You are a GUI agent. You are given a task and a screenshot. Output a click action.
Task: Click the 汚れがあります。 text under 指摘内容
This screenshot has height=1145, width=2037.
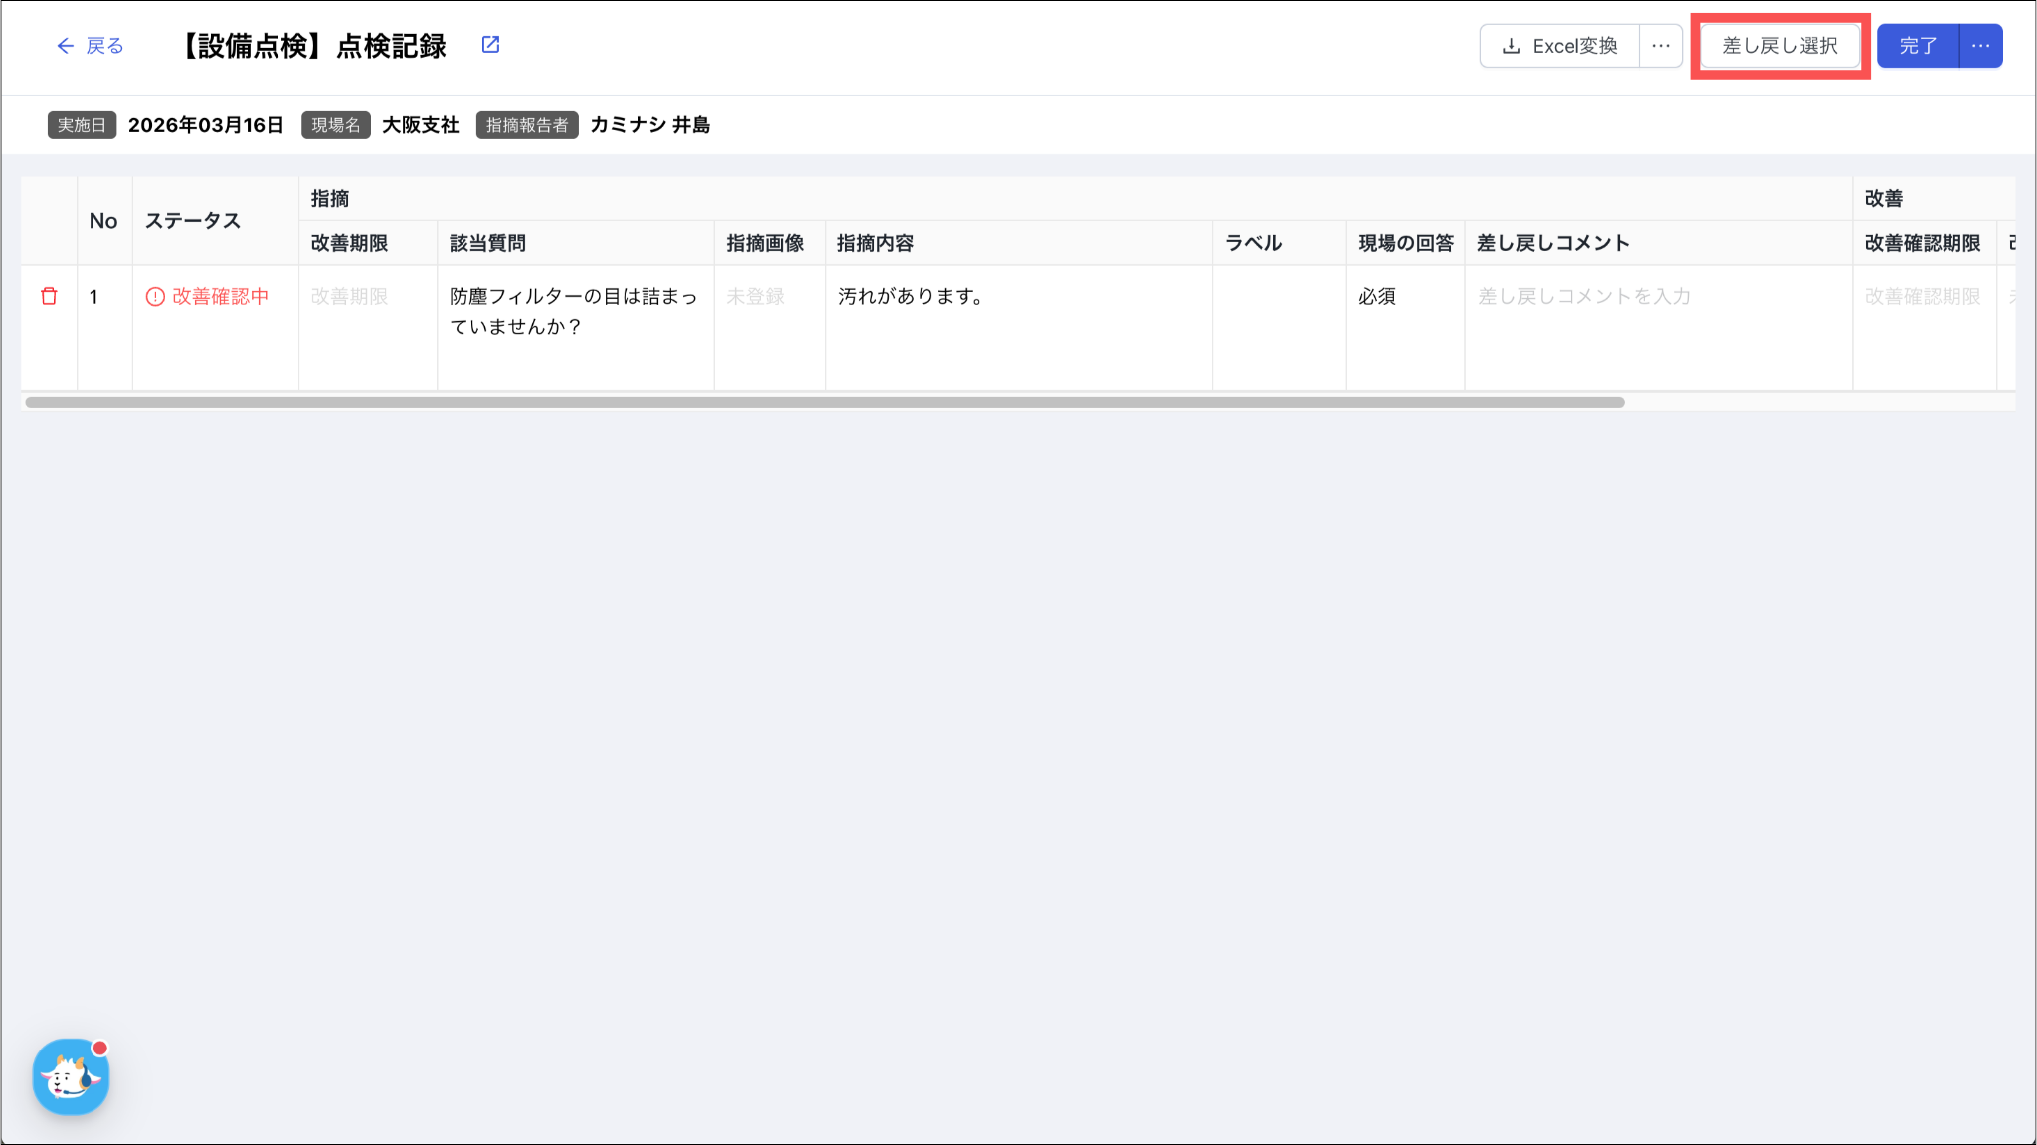click(x=911, y=297)
